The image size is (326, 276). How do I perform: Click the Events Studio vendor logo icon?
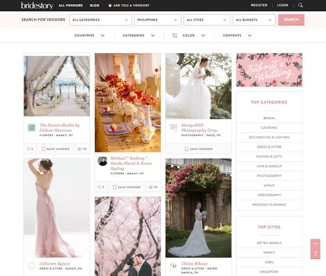coord(32,127)
